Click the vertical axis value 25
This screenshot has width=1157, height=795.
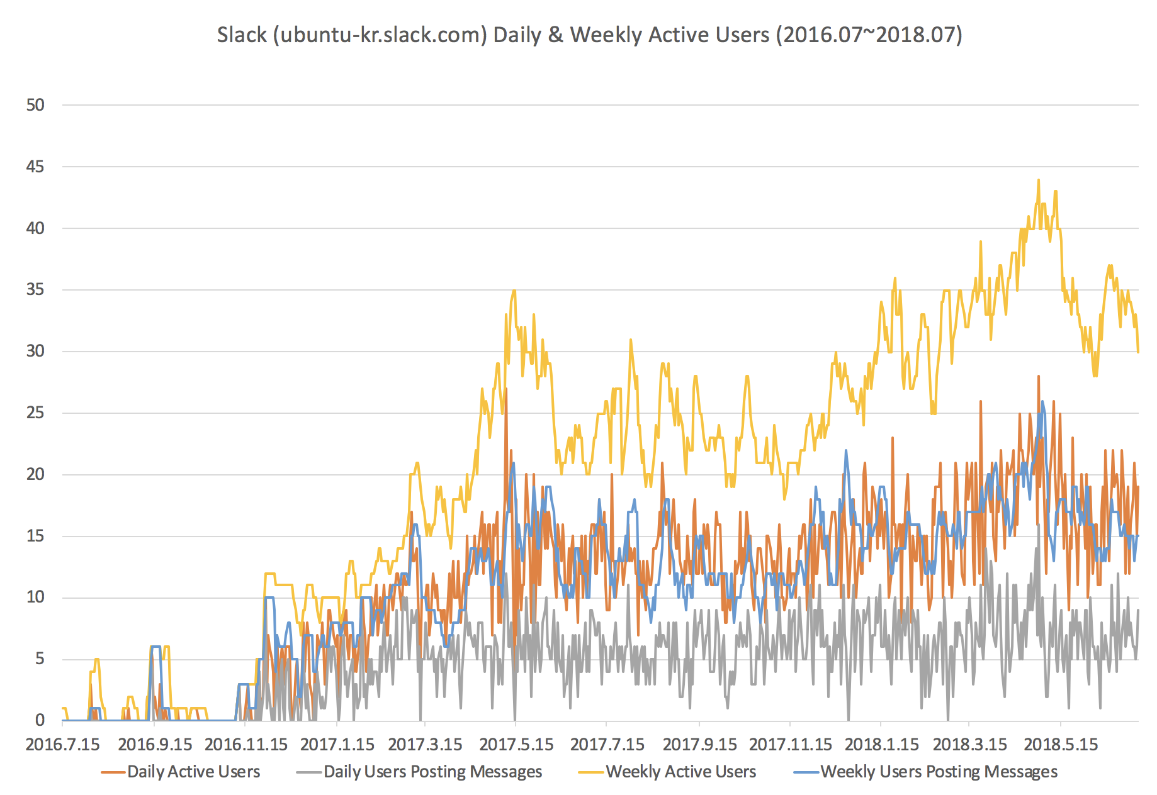tap(36, 414)
